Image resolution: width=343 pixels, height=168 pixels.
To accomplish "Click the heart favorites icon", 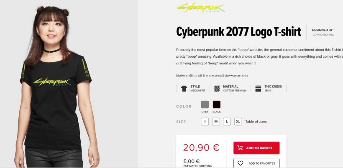I will coord(241,163).
